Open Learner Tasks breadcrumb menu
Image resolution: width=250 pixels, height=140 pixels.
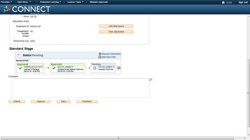coord(75,2)
